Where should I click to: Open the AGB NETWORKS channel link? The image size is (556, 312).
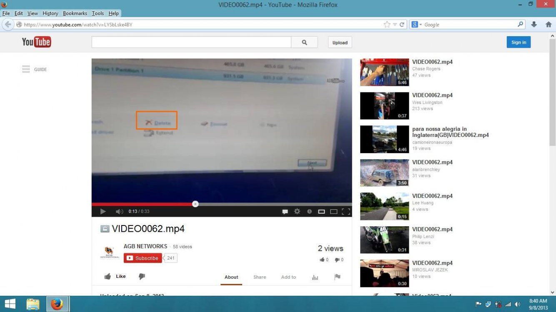pos(145,246)
